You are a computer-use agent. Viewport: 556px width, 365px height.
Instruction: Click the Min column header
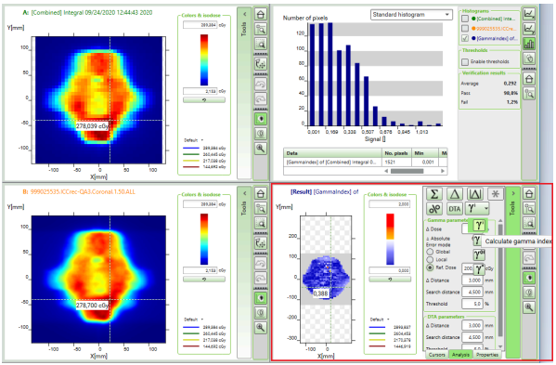pos(425,153)
